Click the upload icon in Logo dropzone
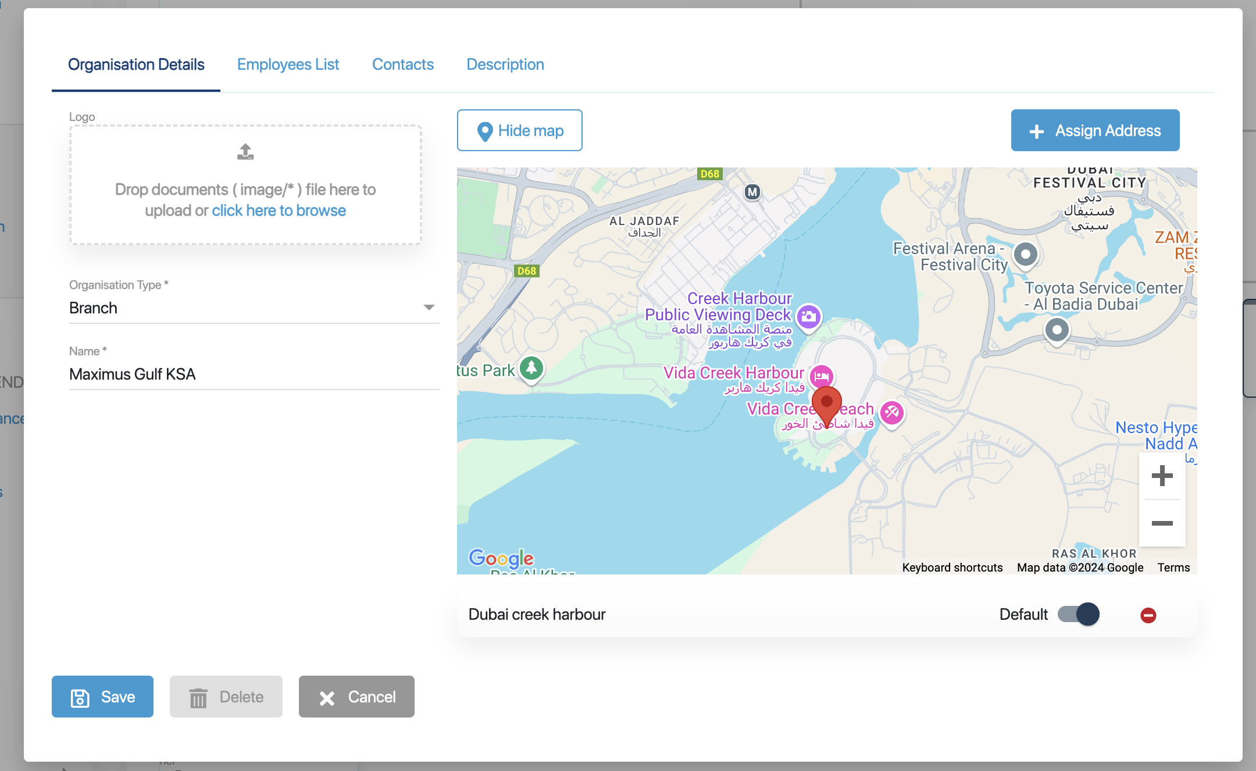 coord(245,152)
